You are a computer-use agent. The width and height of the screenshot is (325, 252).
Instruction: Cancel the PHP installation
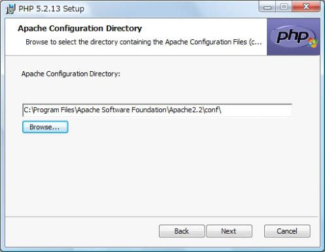(x=287, y=231)
